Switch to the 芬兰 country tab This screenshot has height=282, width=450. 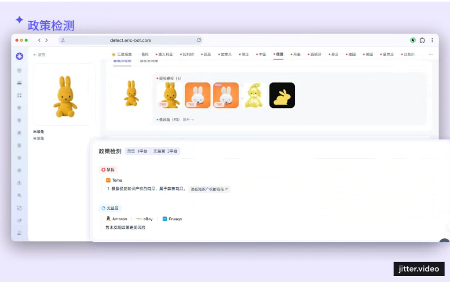point(333,54)
